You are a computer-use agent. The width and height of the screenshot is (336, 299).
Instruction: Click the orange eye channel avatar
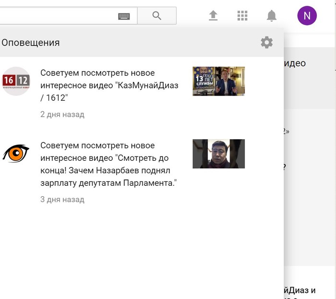16,153
